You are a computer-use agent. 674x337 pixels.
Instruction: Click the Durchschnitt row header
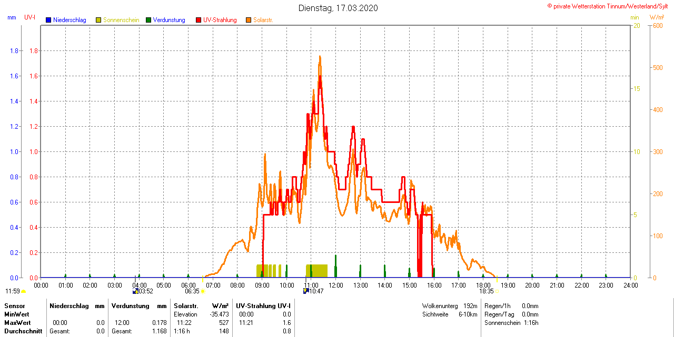point(23,331)
